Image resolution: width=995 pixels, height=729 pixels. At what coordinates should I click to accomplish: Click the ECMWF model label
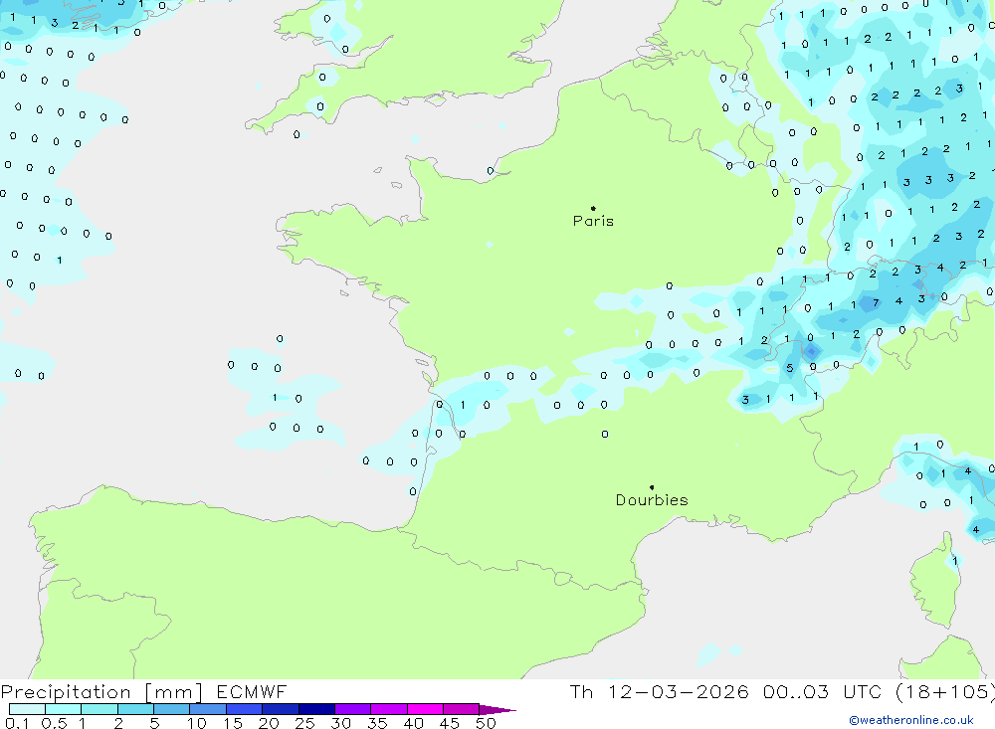pyautogui.click(x=251, y=692)
